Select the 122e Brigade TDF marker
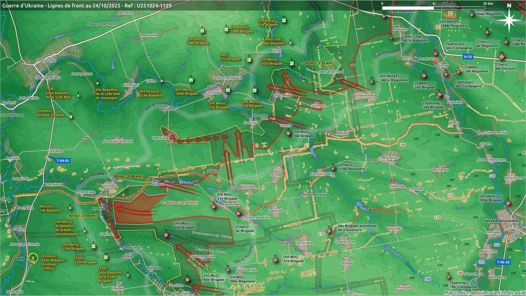Image resolution: width=526 pixels, height=296 pixels. 106,257
